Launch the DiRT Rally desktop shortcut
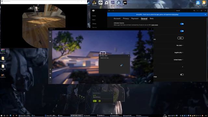This screenshot has height=117, width=208. (x=124, y=3)
